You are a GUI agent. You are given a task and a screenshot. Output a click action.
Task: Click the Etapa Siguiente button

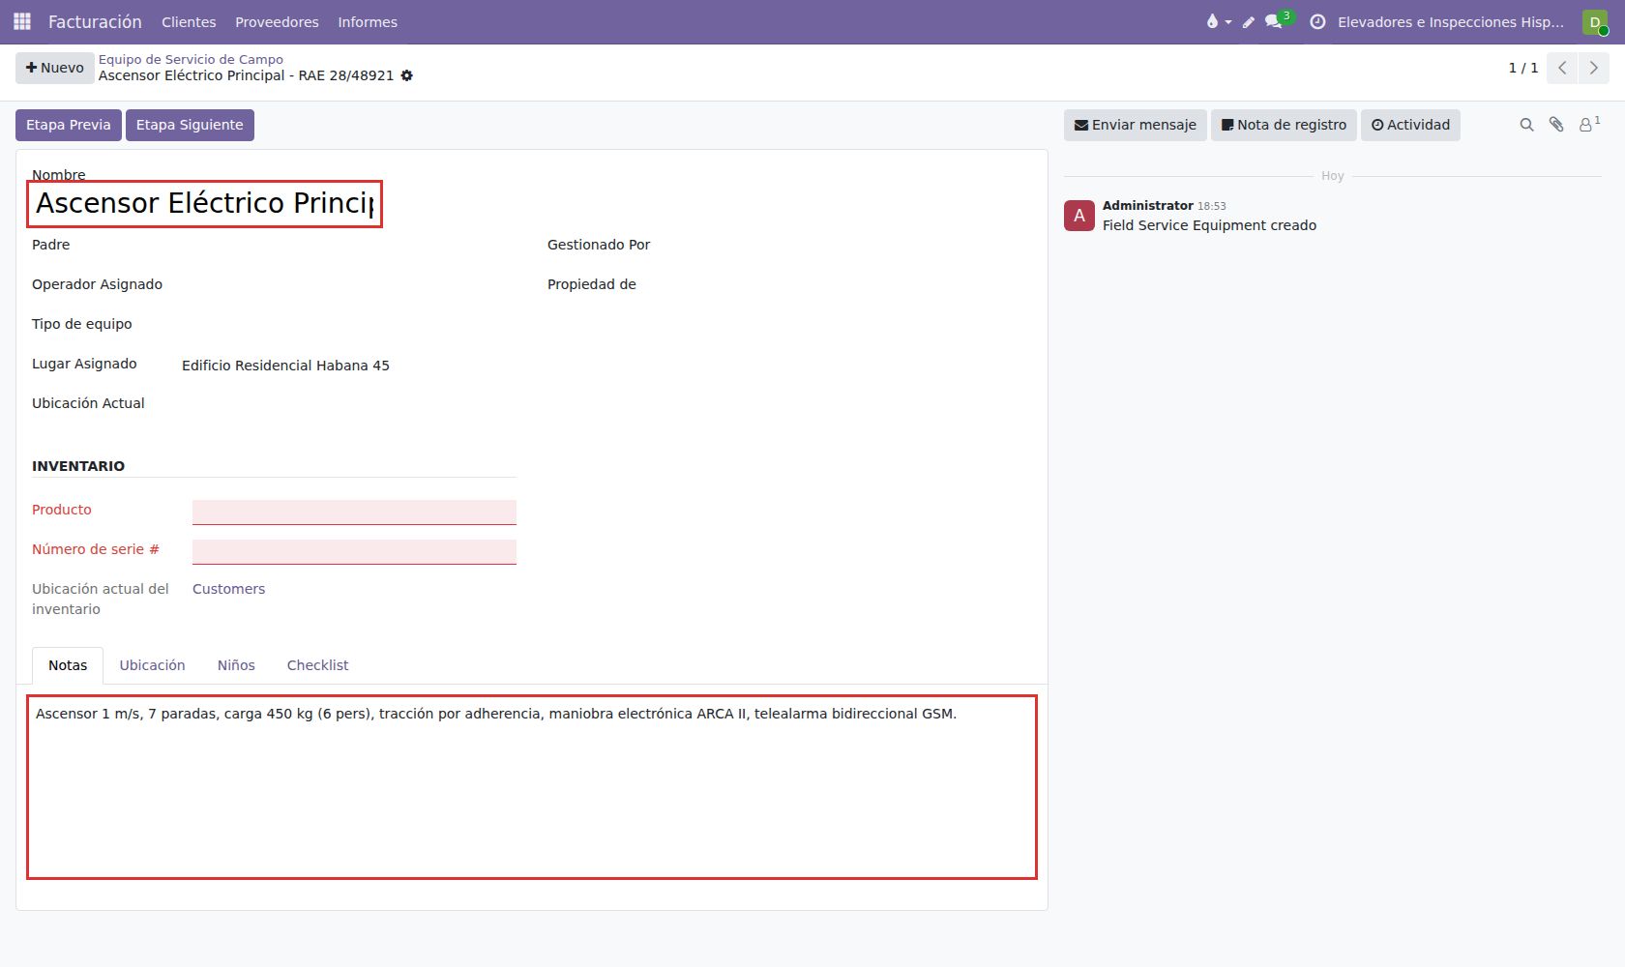click(190, 125)
